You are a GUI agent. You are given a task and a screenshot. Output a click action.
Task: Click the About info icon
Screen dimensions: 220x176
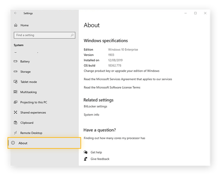coord(13,143)
